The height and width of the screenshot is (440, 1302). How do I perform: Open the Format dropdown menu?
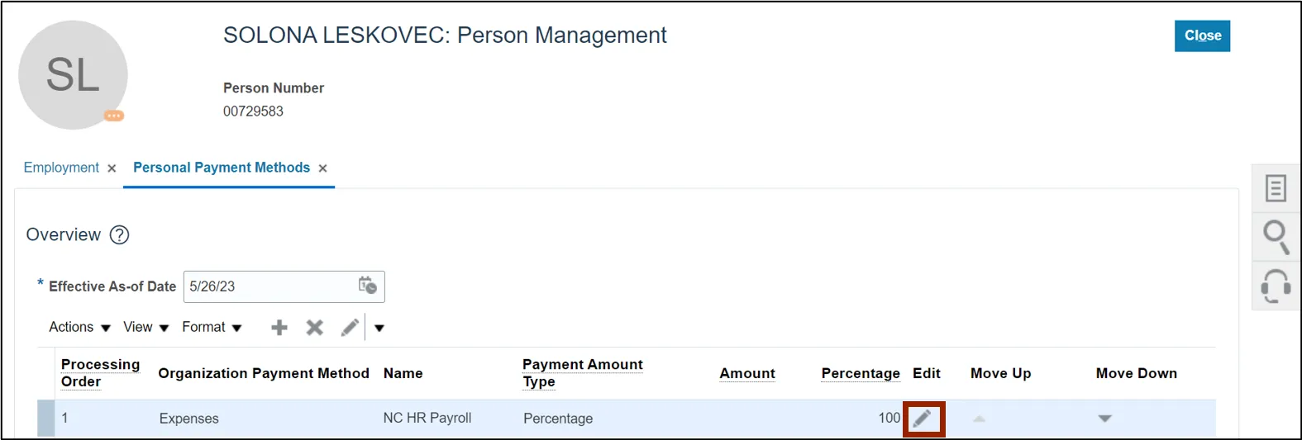coord(212,328)
